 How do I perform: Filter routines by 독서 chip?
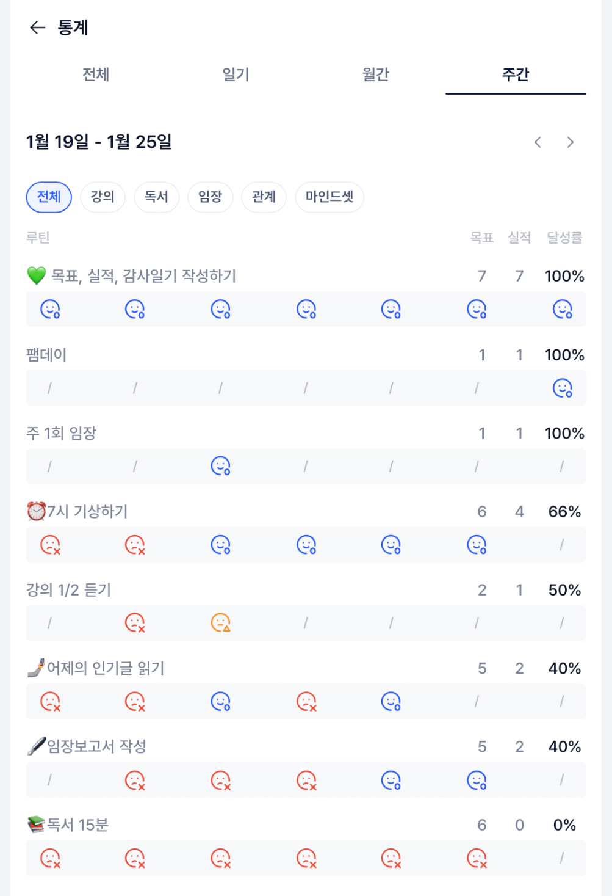coord(156,197)
